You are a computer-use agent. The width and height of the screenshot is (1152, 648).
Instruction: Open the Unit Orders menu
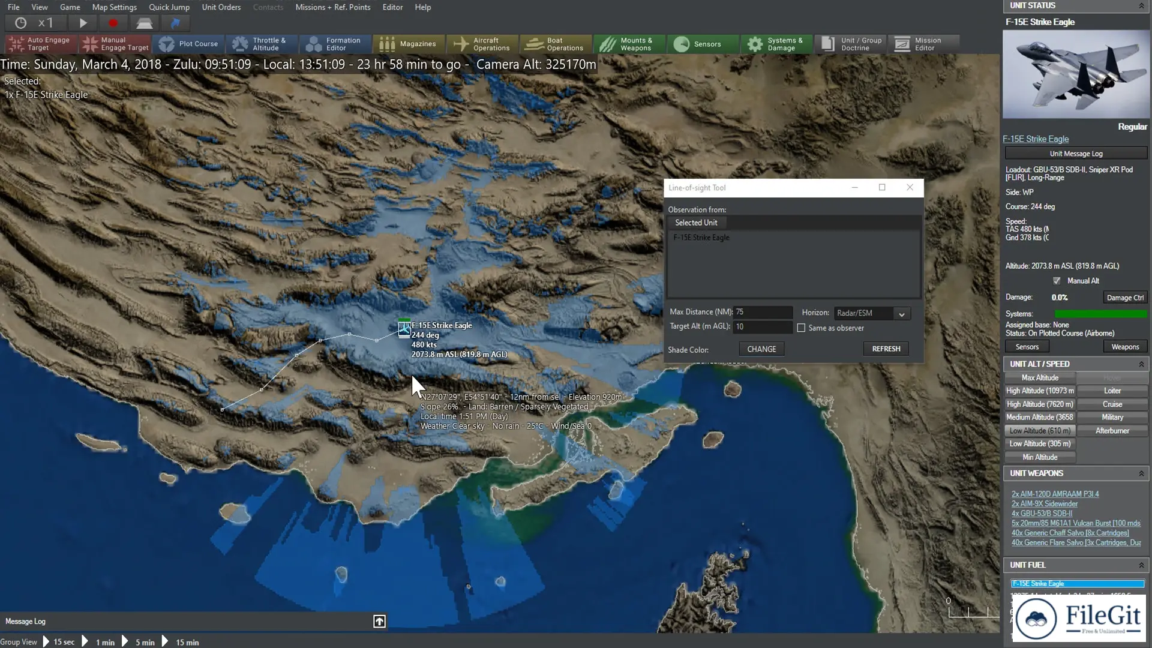221,7
